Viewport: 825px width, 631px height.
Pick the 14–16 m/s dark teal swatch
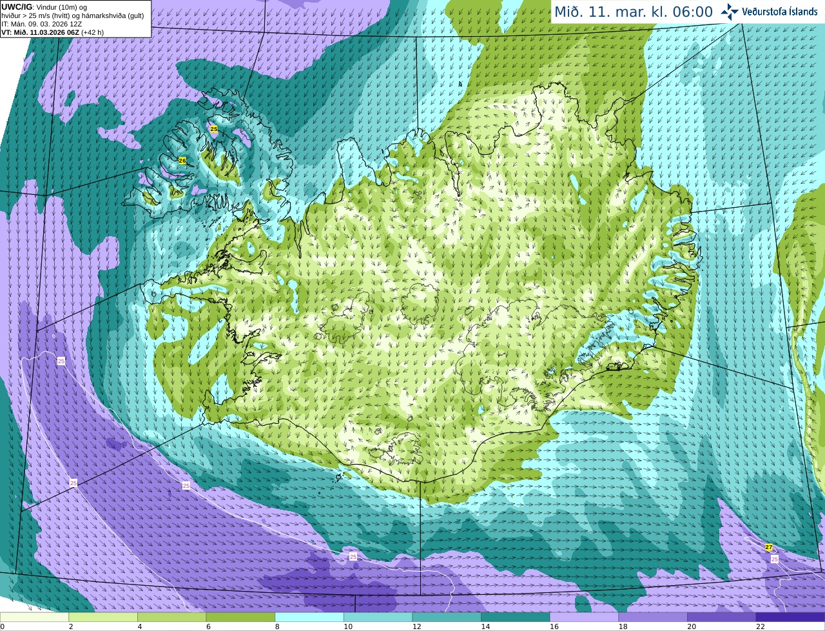516,617
